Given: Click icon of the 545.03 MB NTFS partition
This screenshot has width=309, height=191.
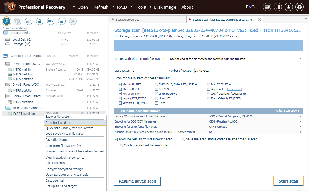Looking at the screenshot, I should point(10,79).
